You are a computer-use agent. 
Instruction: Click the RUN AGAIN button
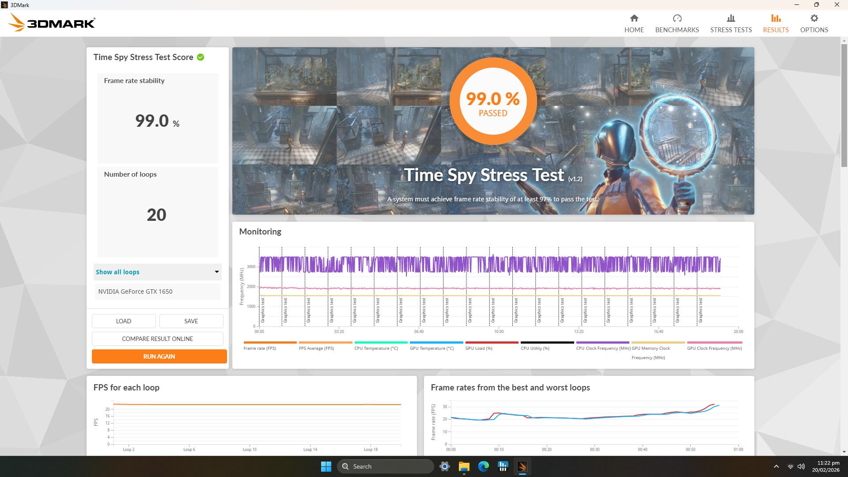pyautogui.click(x=159, y=356)
